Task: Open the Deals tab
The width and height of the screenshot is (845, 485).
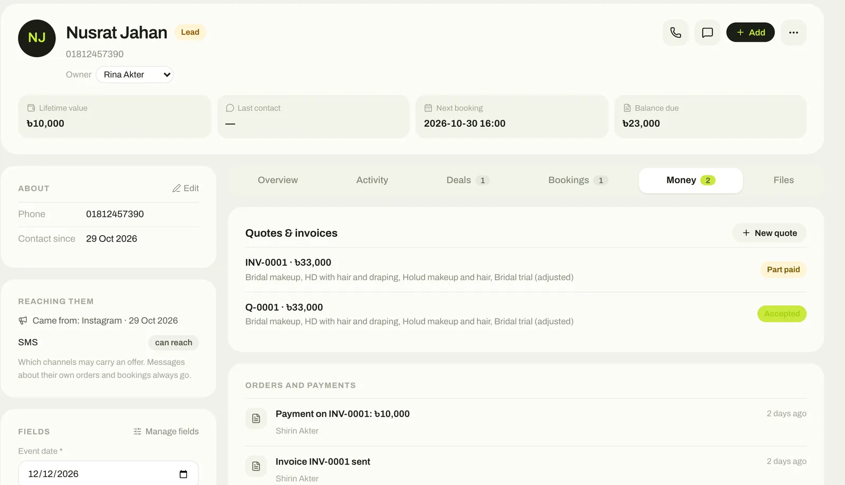Action: click(x=468, y=180)
